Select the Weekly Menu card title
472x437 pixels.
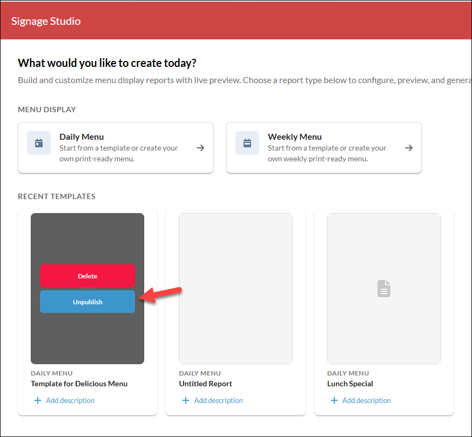pos(295,137)
